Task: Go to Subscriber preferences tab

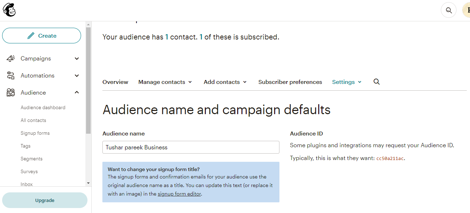Action: click(290, 82)
